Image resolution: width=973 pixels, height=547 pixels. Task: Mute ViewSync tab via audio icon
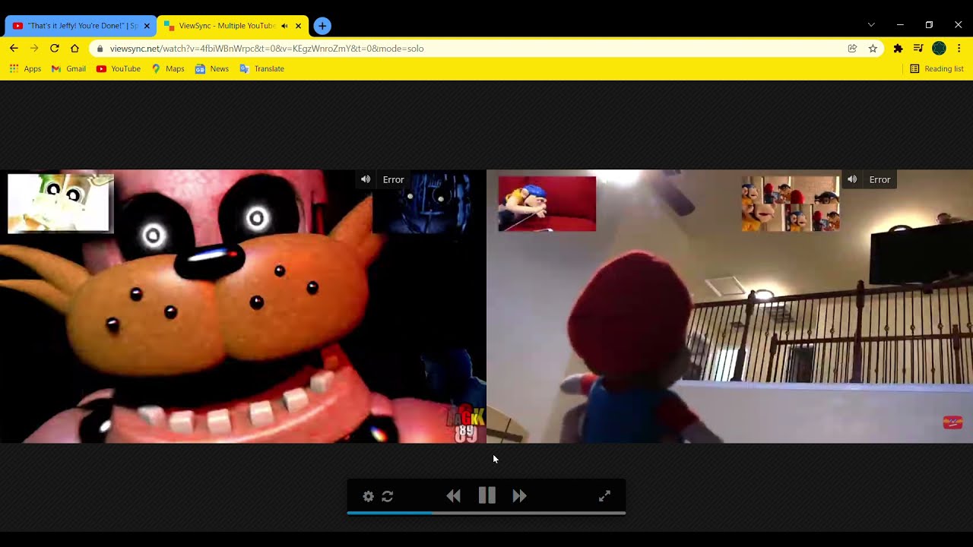click(284, 26)
